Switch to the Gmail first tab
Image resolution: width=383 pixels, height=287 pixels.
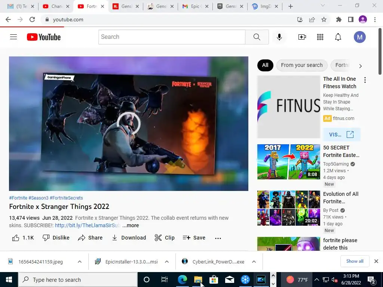[x=21, y=6]
